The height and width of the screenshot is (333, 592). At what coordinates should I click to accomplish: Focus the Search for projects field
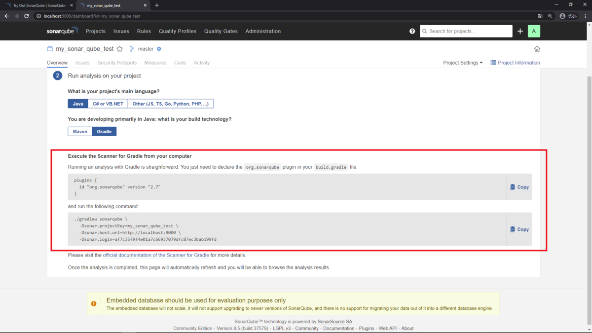(466, 31)
